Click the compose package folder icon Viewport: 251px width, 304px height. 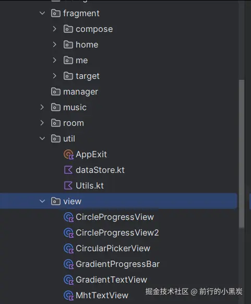[68, 29]
